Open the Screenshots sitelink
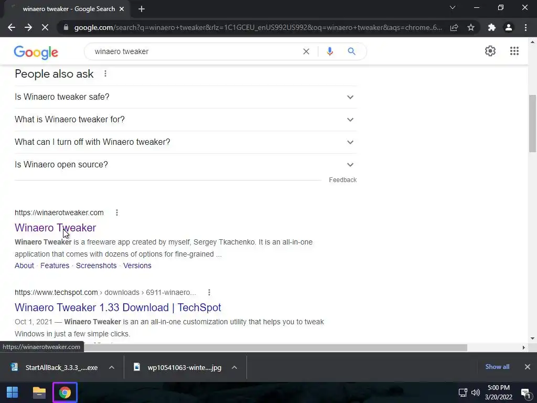 (x=96, y=266)
